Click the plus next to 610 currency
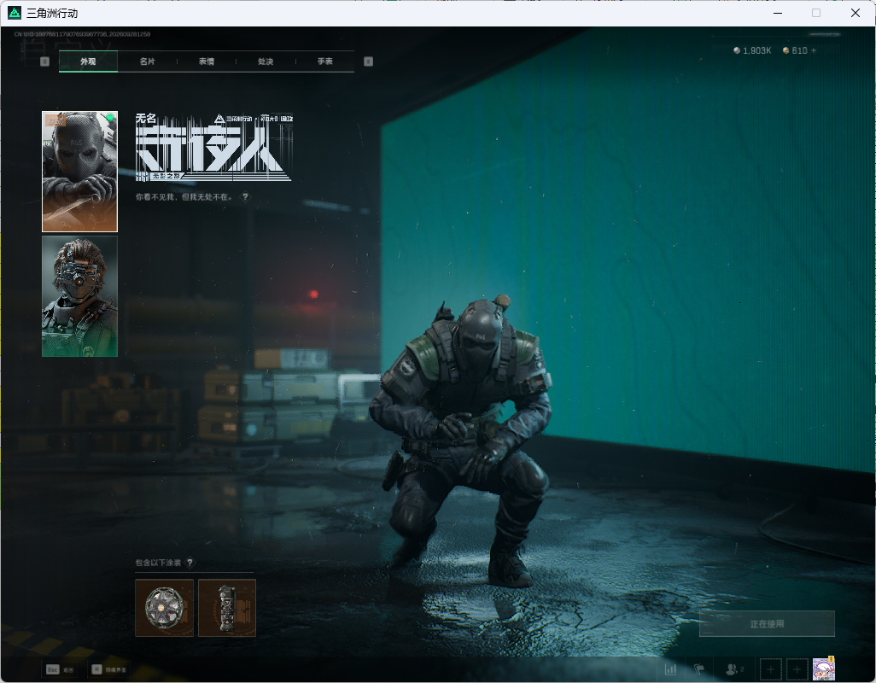 tap(814, 50)
